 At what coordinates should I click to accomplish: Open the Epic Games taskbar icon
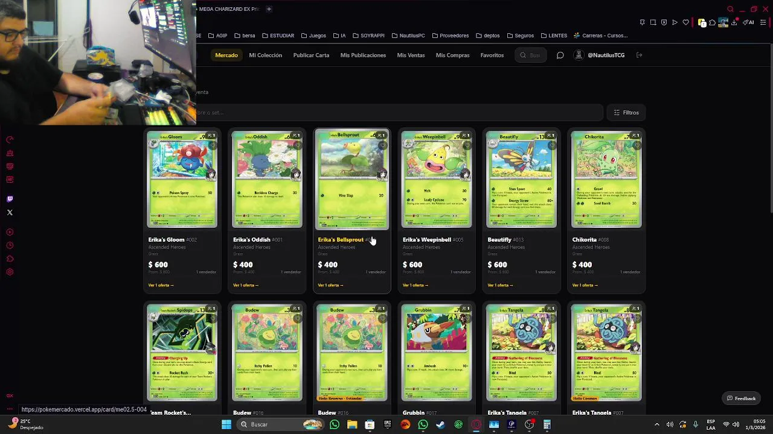pyautogui.click(x=388, y=424)
